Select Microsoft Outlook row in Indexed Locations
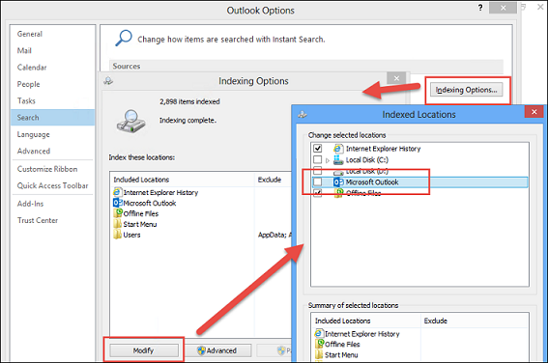Viewport: 548px width, 363px height. pyautogui.click(x=419, y=181)
